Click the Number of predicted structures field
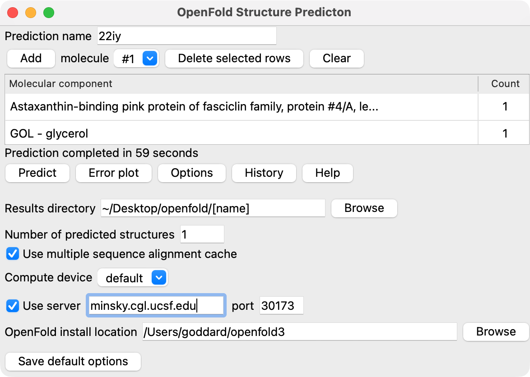The height and width of the screenshot is (377, 530). tap(202, 234)
